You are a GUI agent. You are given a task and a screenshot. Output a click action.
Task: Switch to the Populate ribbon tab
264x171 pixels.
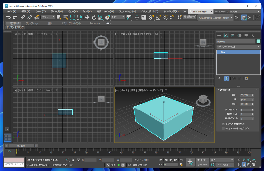[95, 23]
